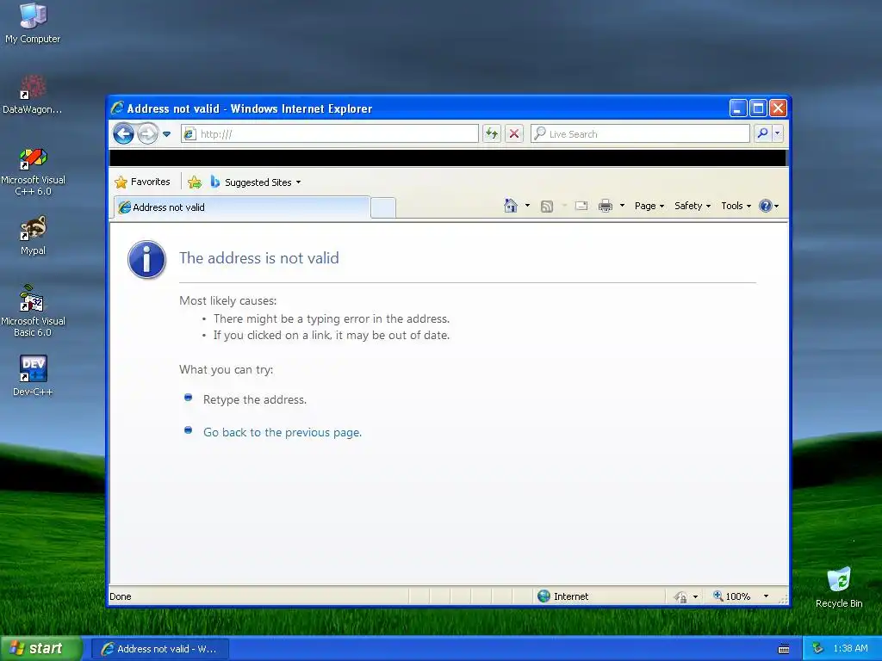Click the keyboard icon in the taskbar
This screenshot has width=882, height=661.
[x=784, y=649]
